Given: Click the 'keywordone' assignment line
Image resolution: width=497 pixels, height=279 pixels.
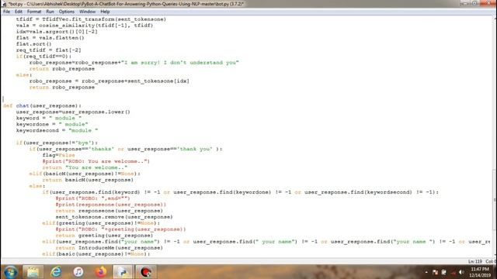Looking at the screenshot, I should (x=52, y=124).
